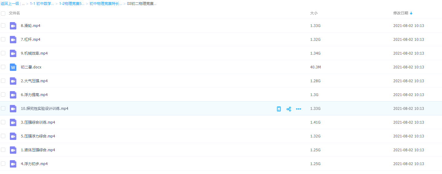Click 返回上一级 to go back
Screen dimensions: 442x174
point(10,4)
